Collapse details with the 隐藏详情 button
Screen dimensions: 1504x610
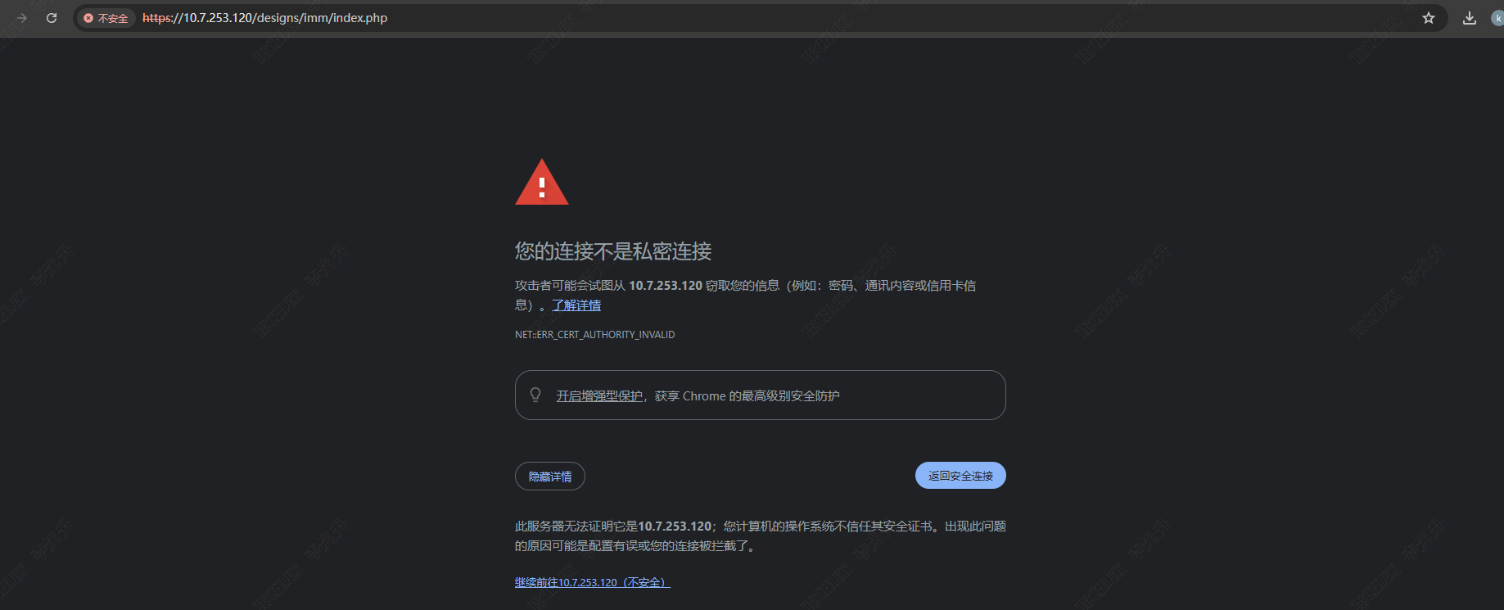pos(550,477)
